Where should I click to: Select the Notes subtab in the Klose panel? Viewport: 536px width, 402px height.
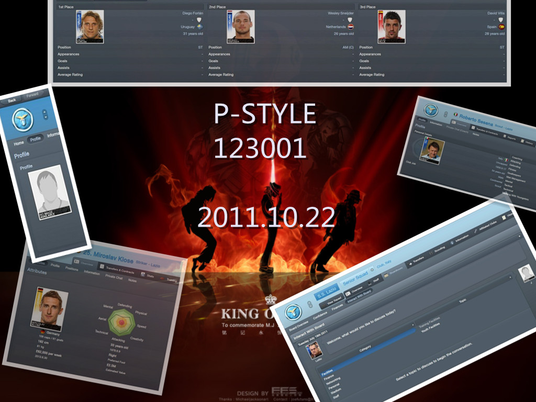pos(132,281)
